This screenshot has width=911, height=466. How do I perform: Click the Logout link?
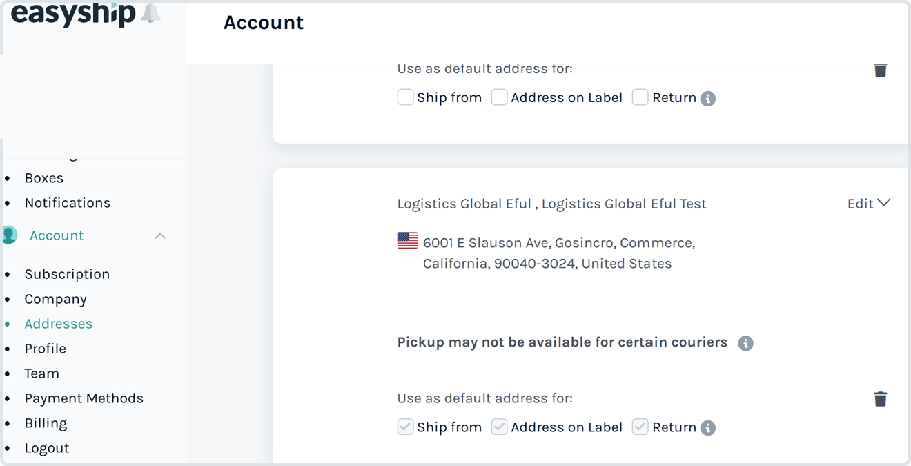[x=46, y=447]
